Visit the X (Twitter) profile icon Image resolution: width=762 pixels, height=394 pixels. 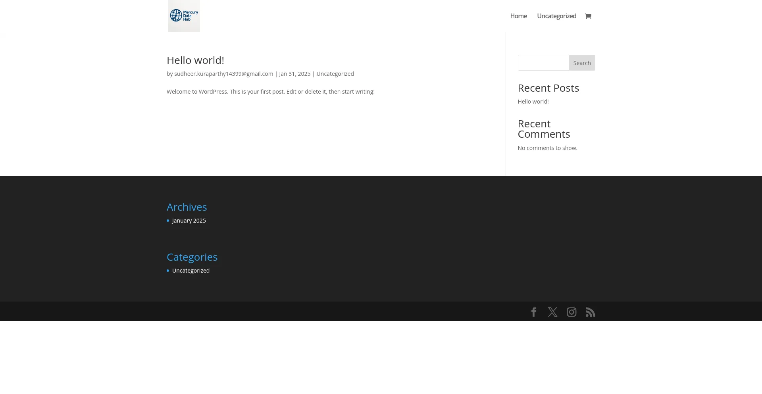tap(552, 312)
